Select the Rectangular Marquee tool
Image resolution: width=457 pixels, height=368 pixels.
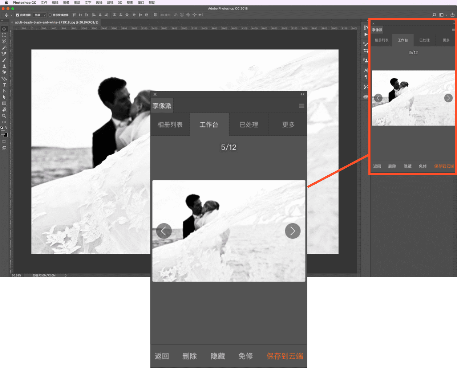pyautogui.click(x=4, y=35)
